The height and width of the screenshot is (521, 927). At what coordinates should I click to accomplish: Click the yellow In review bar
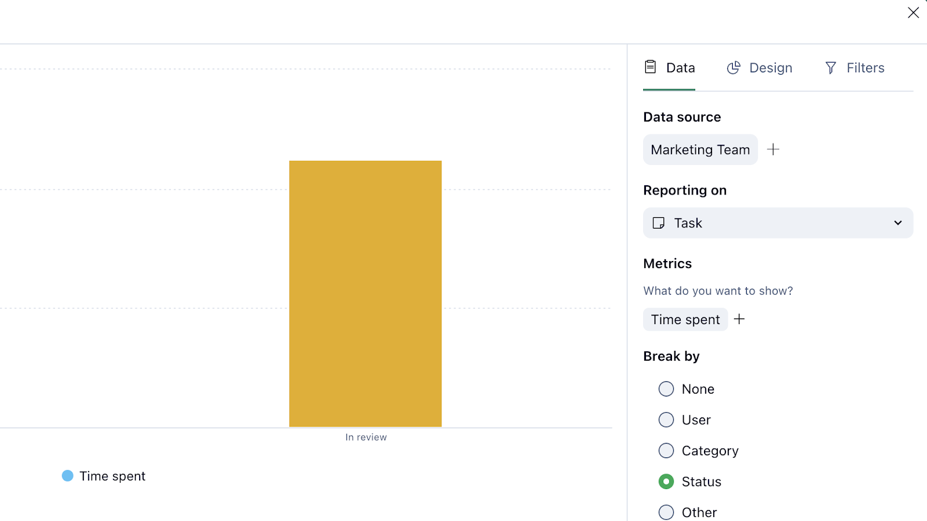pyautogui.click(x=366, y=293)
